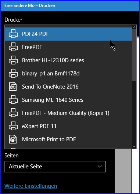Image resolution: width=140 pixels, height=194 pixels.
Task: Open the Seiten dropdown showing Aktuelle Seite
Action: (x=55, y=167)
